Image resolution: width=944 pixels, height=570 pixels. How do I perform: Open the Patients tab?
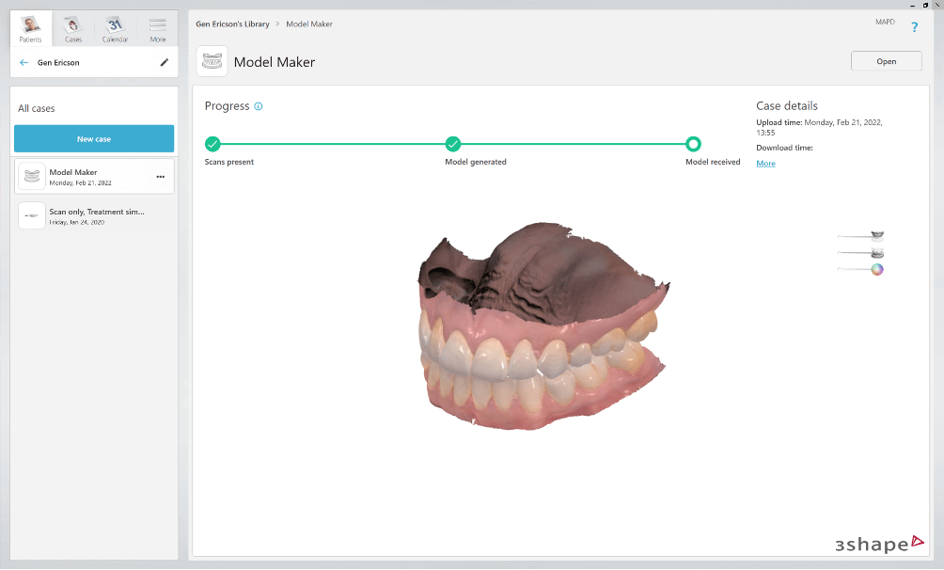pyautogui.click(x=31, y=28)
